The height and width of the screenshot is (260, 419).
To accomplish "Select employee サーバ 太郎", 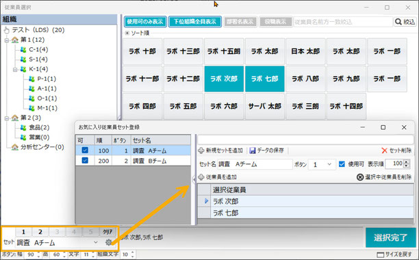I will point(265,106).
